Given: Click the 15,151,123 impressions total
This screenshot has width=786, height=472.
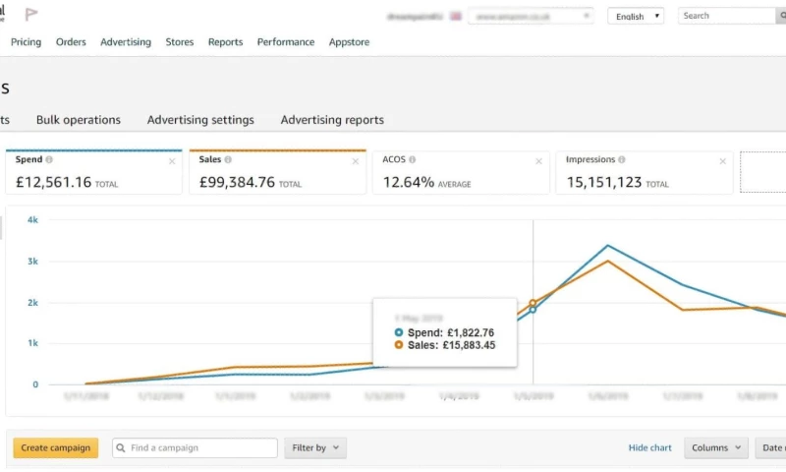Looking at the screenshot, I should (604, 182).
